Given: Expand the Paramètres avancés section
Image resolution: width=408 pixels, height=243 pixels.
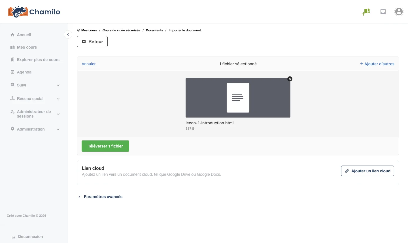Looking at the screenshot, I should 100,197.
